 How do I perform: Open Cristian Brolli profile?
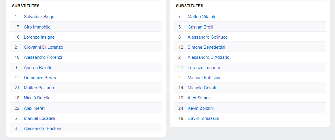(200, 27)
